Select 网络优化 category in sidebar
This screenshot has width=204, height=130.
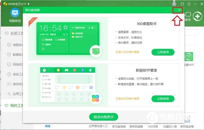(15, 64)
